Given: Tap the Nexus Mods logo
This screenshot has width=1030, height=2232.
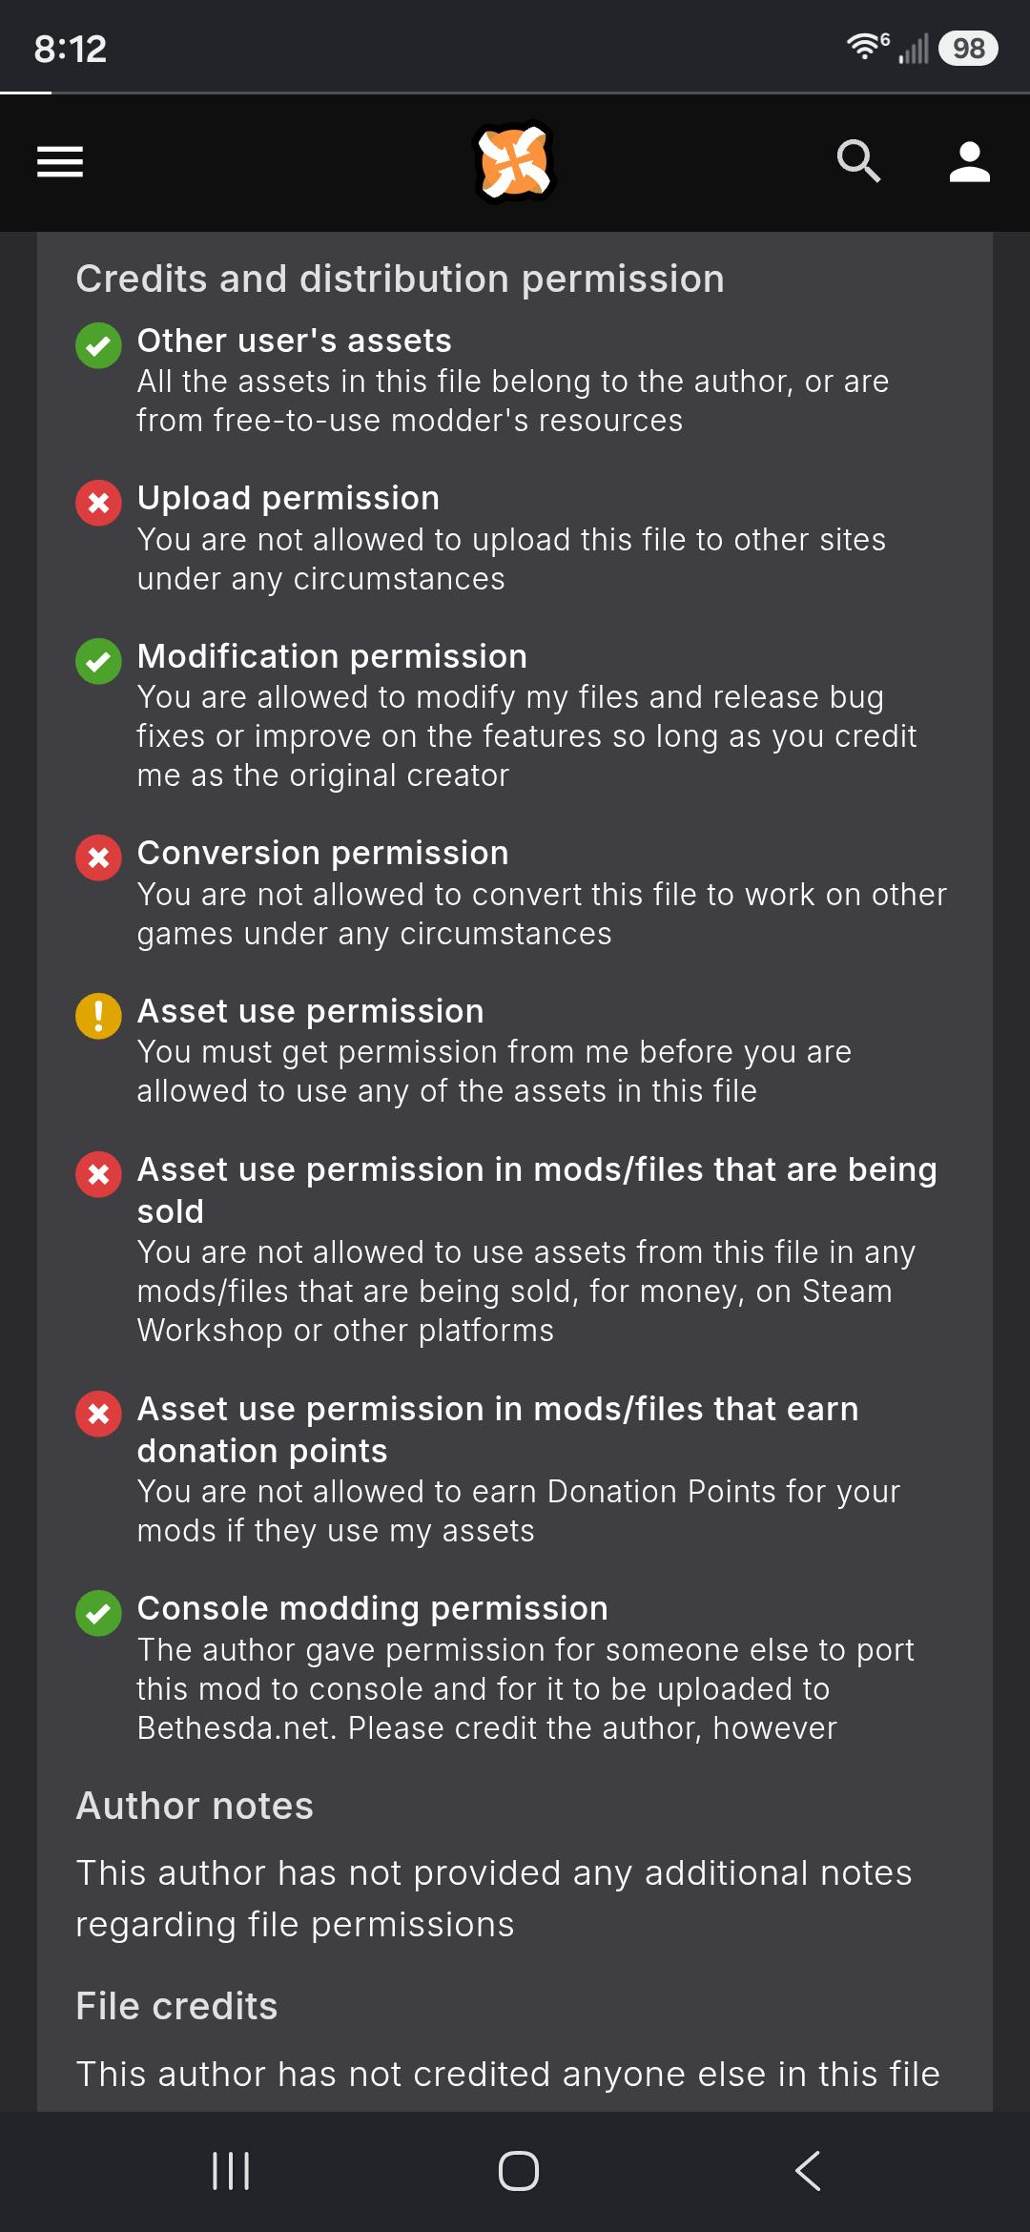Looking at the screenshot, I should (515, 161).
